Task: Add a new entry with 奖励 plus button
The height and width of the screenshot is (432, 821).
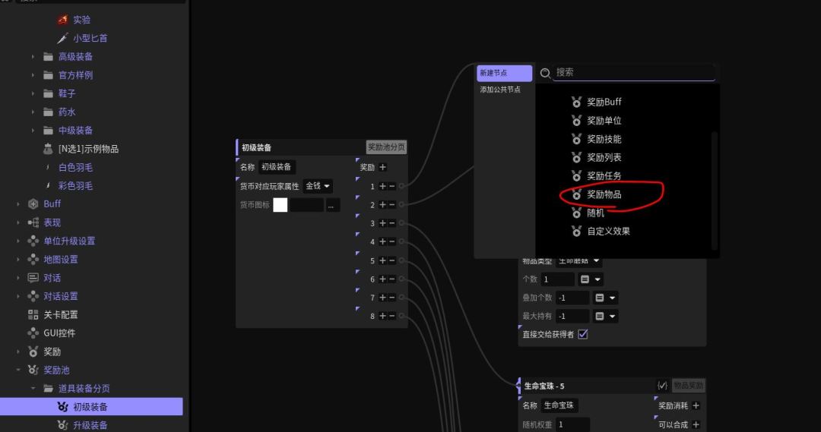Action: tap(382, 167)
